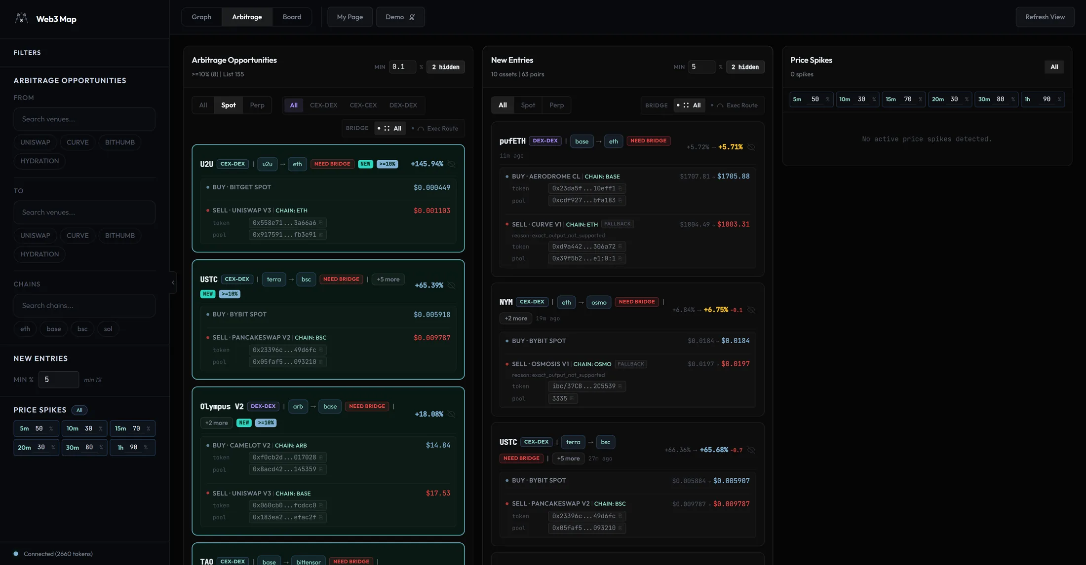Edit Arbitrage Opportunities MIN 0.1 field
The height and width of the screenshot is (565, 1086).
coord(402,67)
